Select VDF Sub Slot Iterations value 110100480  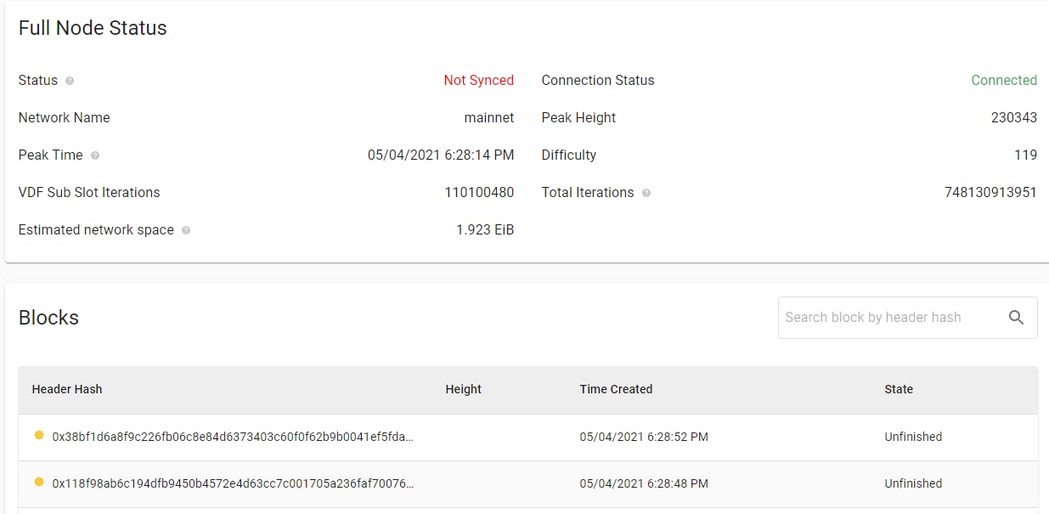point(479,193)
